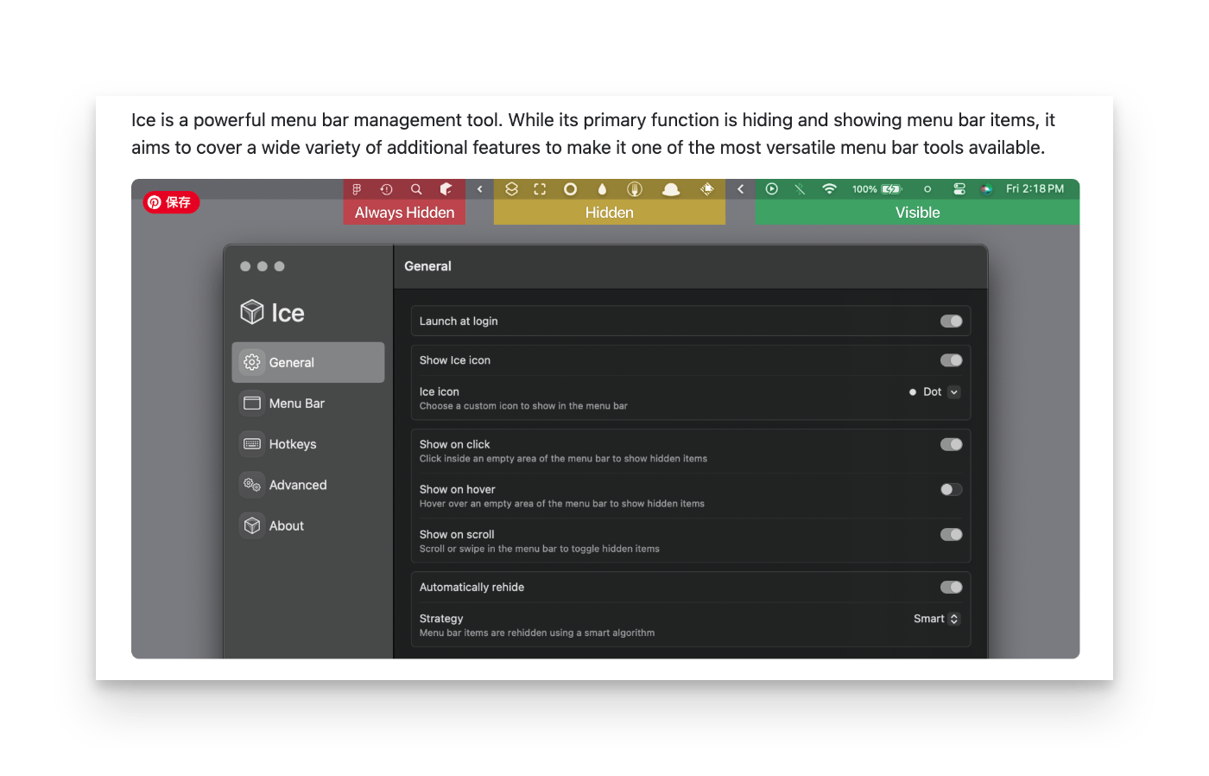
Task: Open Control Center from the menu bar
Action: [959, 189]
